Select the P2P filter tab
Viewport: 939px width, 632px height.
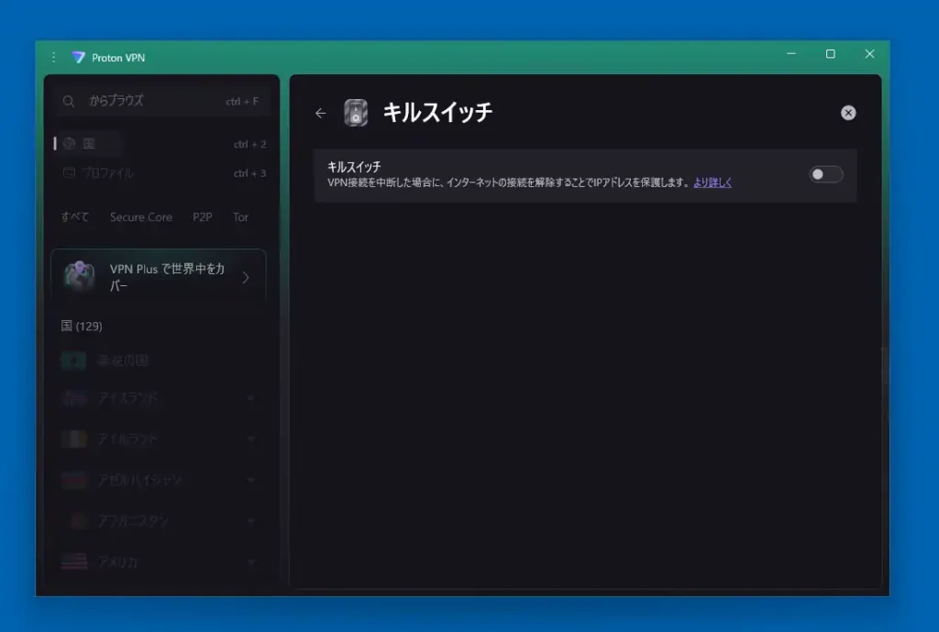[202, 217]
